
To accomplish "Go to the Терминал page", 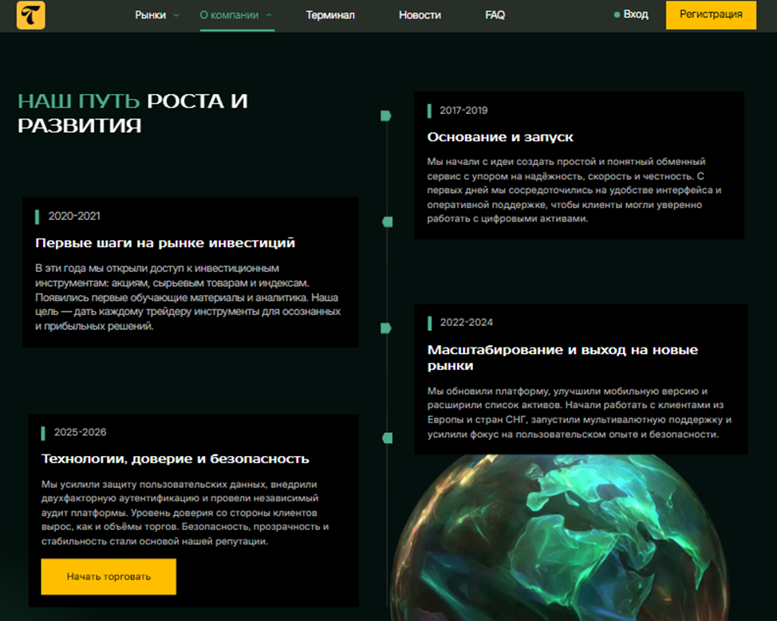I will (330, 15).
